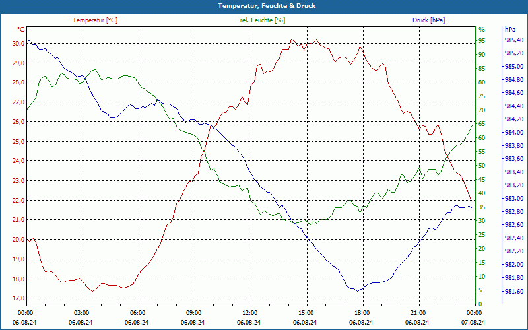Click the "30" humidity axis tick
The width and height of the screenshot is (528, 330).
click(x=482, y=221)
